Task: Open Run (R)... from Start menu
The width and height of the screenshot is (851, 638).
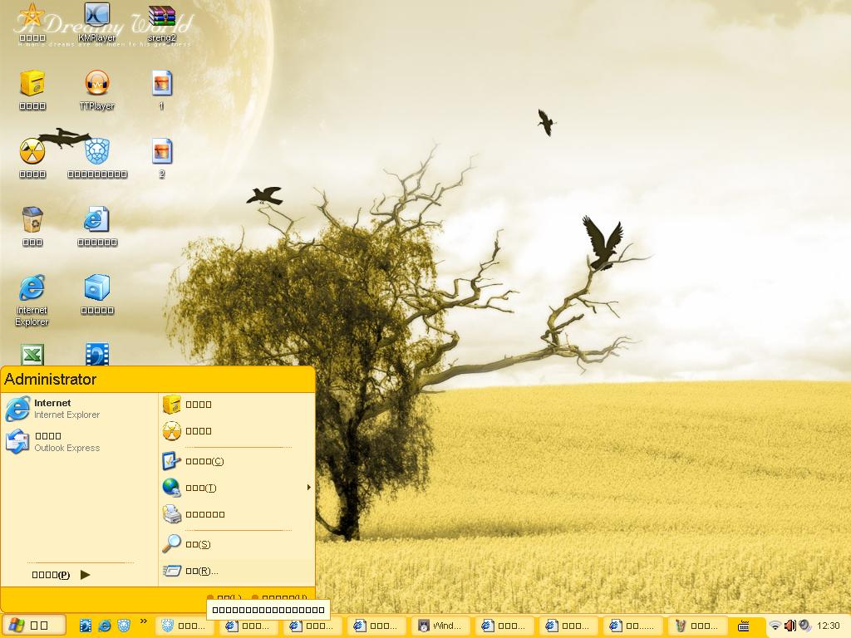Action: (x=201, y=571)
